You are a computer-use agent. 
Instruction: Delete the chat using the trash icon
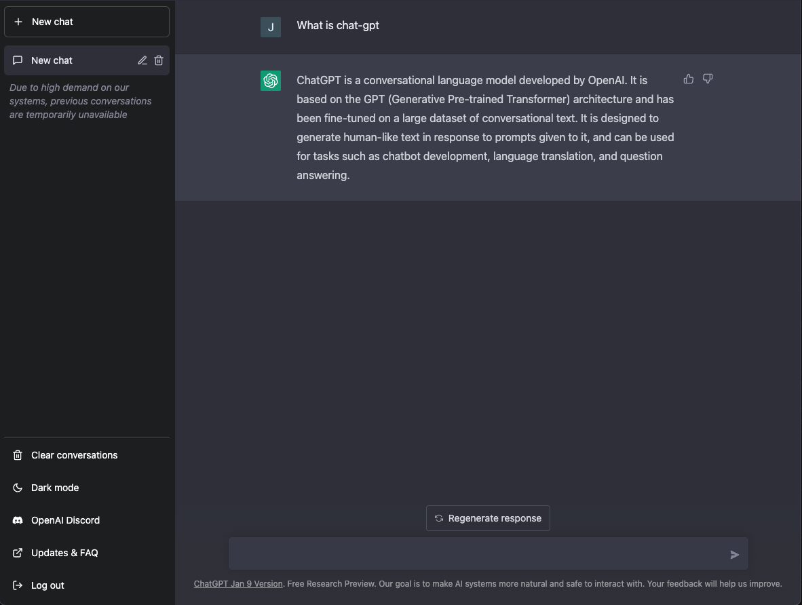[159, 60]
